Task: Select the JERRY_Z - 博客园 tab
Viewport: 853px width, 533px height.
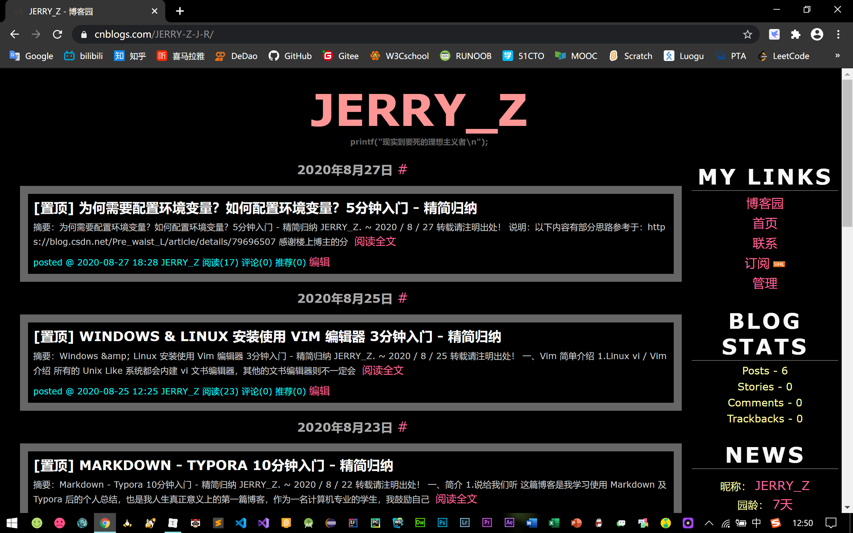Action: point(85,11)
